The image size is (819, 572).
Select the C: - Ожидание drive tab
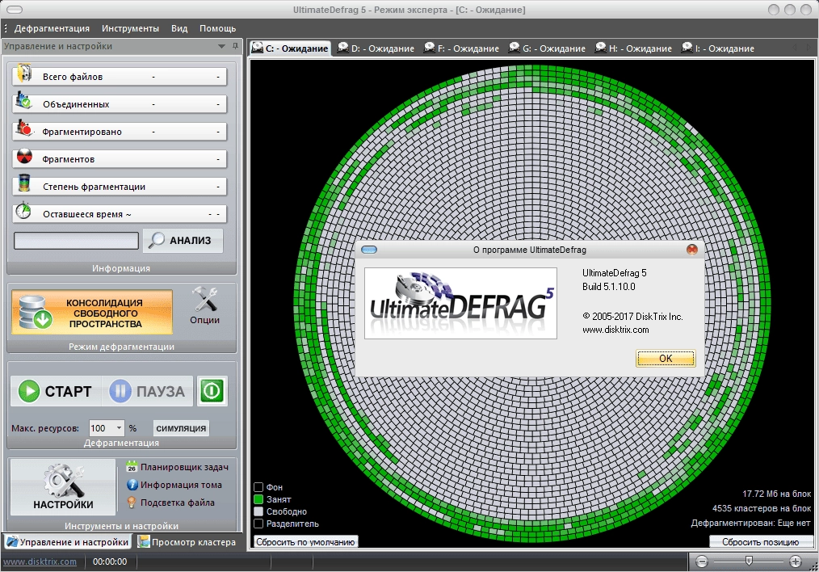(290, 48)
